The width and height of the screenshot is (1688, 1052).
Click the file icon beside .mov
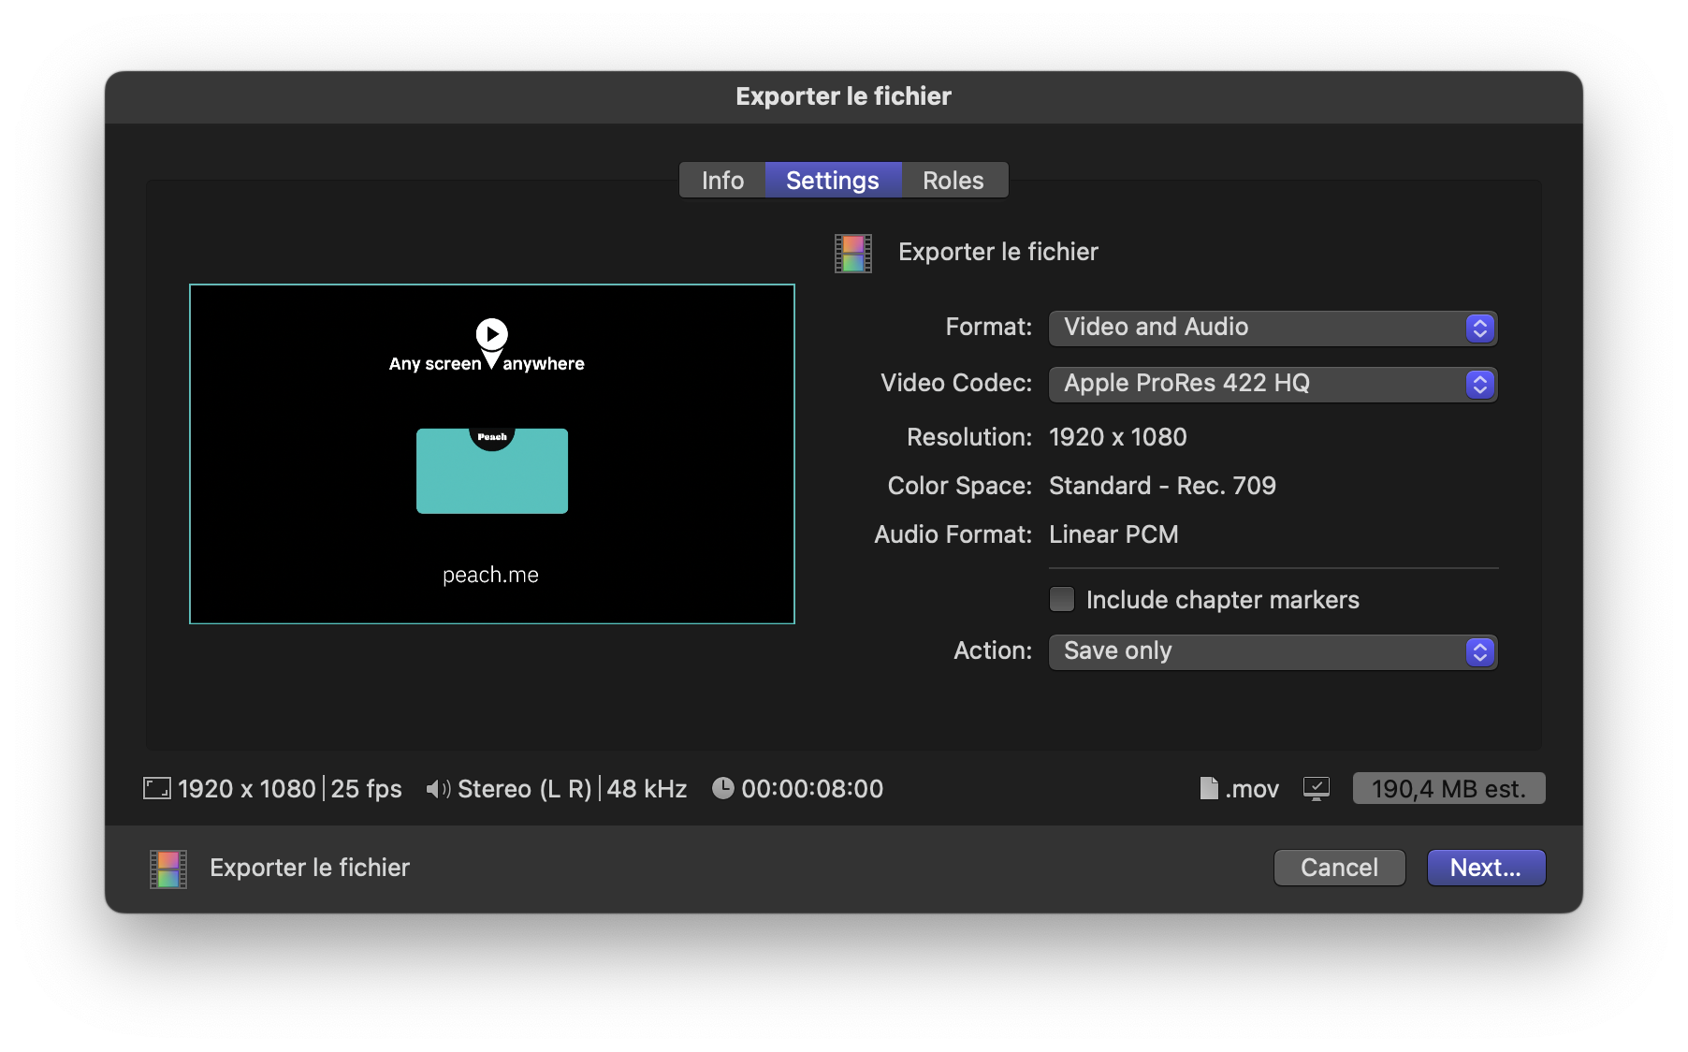click(x=1209, y=788)
